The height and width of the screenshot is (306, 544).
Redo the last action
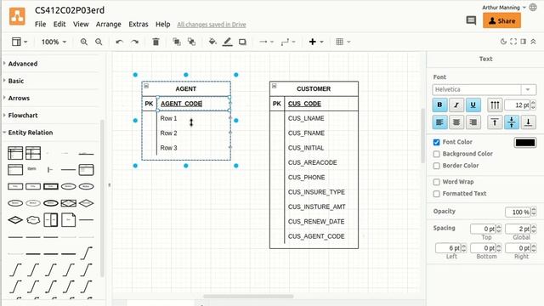pyautogui.click(x=134, y=42)
